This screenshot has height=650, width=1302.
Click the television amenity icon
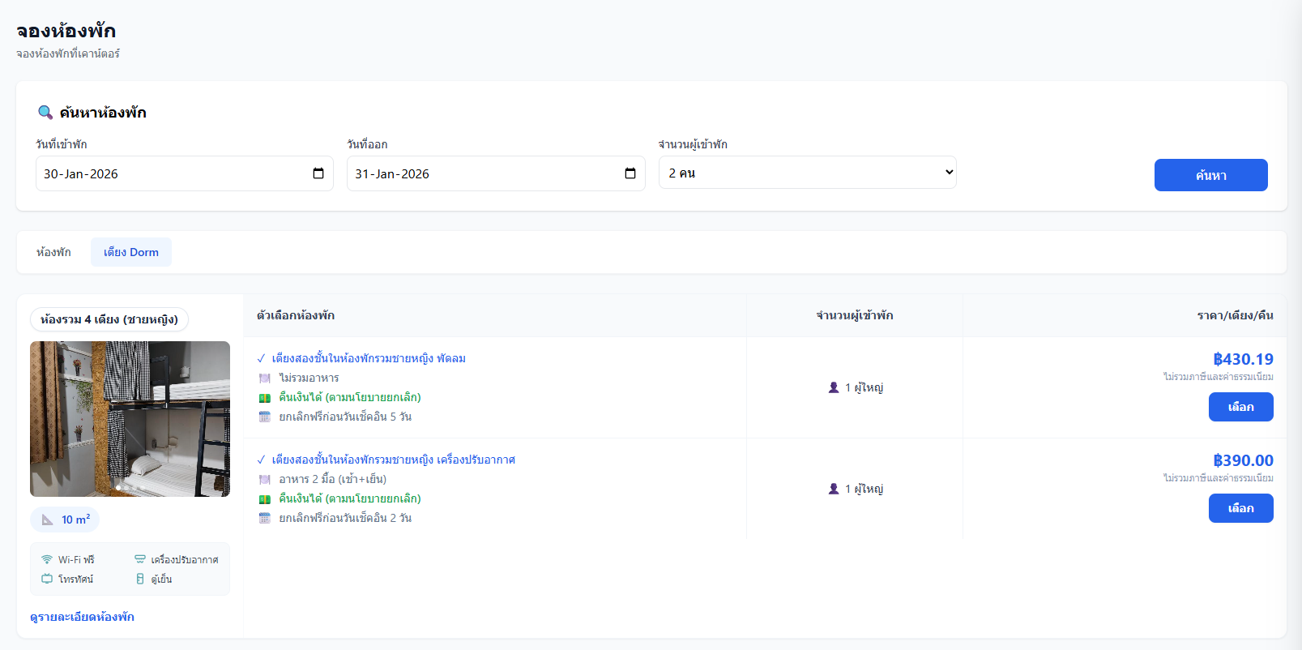[47, 579]
